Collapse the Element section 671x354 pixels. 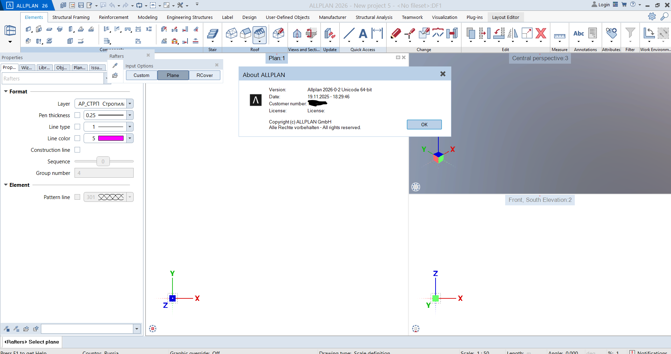[x=6, y=185]
